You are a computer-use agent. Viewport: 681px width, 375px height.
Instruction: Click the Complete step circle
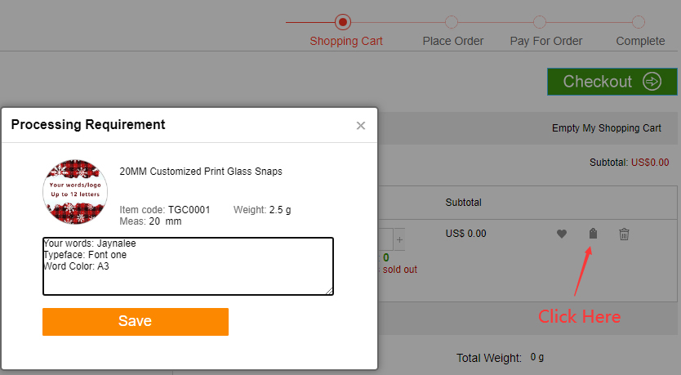[x=639, y=22]
